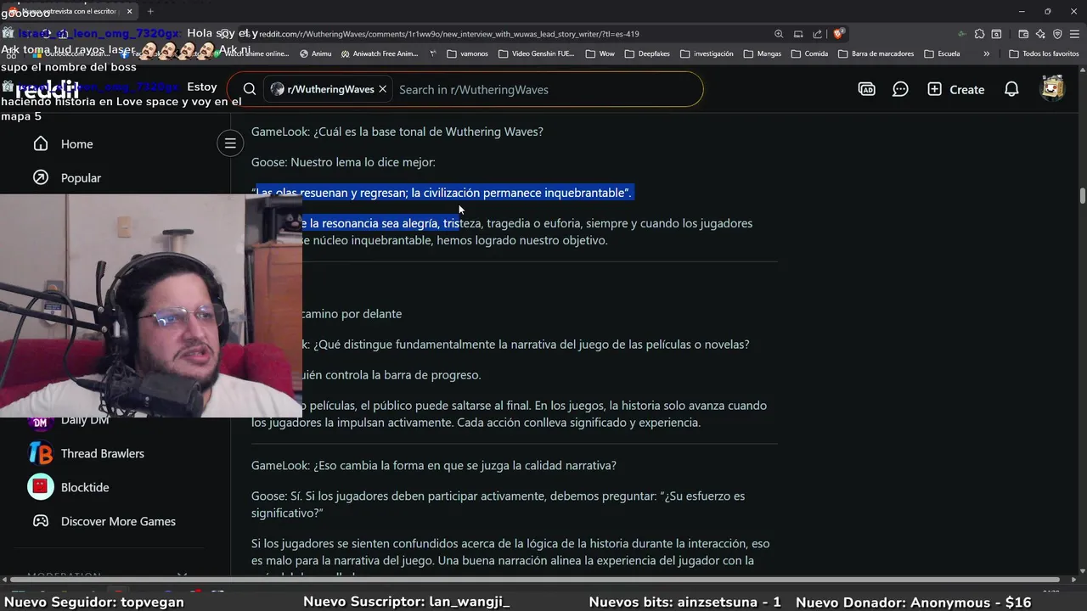Select Discover More Games
This screenshot has width=1087, height=611.
point(118,522)
